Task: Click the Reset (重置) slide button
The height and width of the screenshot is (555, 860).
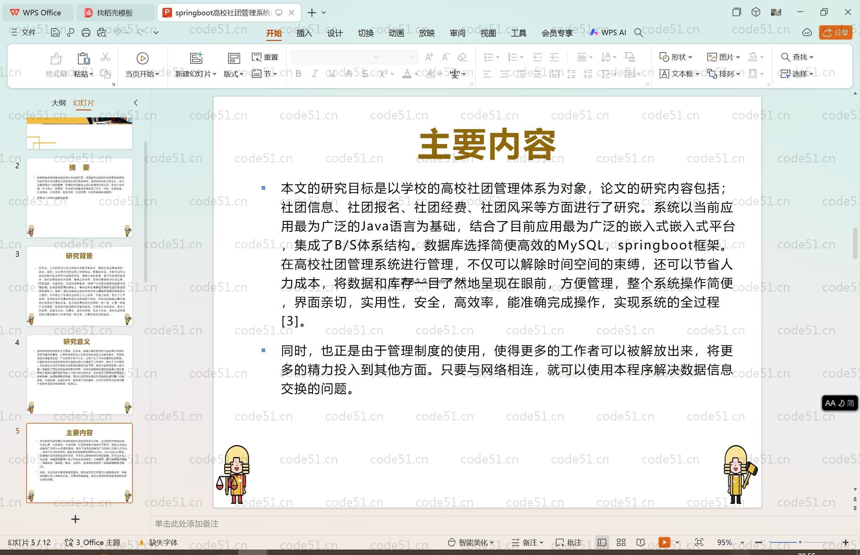Action: 265,57
